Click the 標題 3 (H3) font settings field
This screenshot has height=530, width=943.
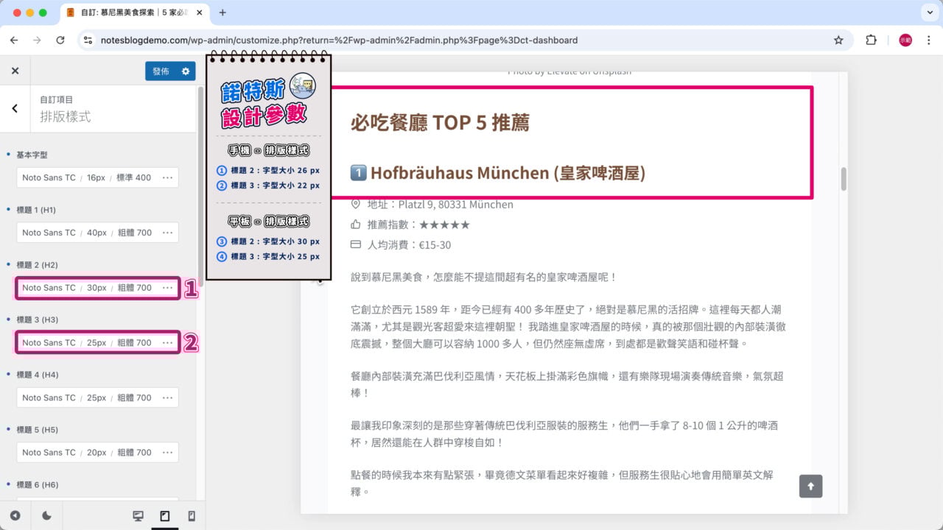pyautogui.click(x=86, y=343)
